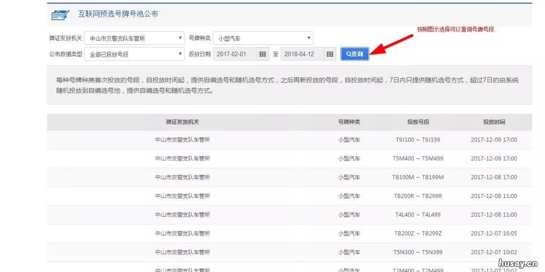Viewport: 545px width, 272px height.
Task: Select the range TB200R ~ TB299R
Action: [418, 196]
